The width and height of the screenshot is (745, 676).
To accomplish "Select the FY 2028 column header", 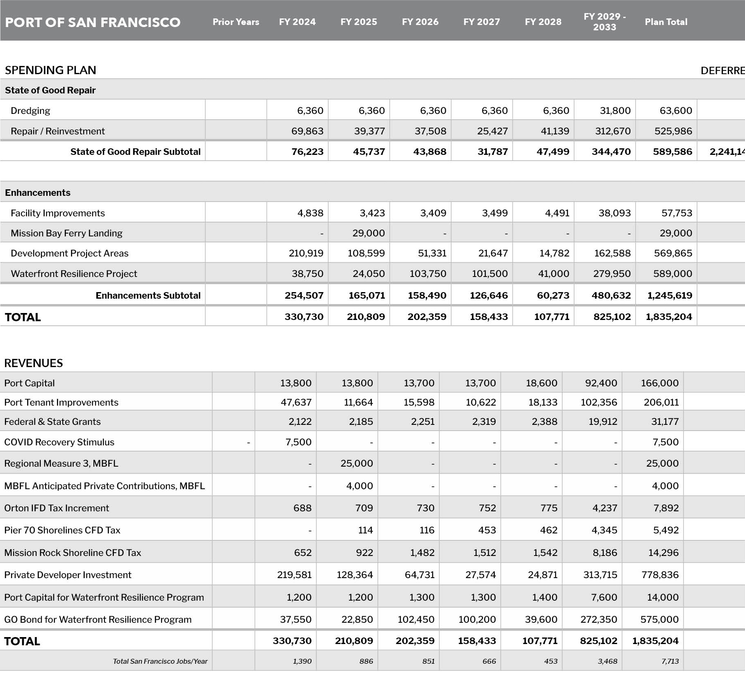I will click(x=543, y=22).
